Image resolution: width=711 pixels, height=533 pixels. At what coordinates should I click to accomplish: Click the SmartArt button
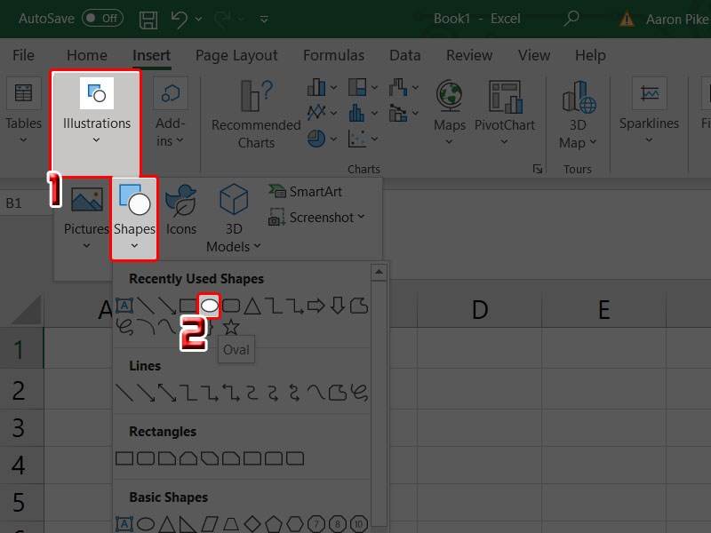point(306,192)
